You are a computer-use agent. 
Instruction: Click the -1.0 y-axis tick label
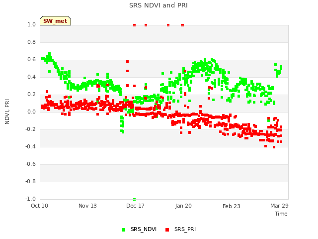click(x=30, y=199)
